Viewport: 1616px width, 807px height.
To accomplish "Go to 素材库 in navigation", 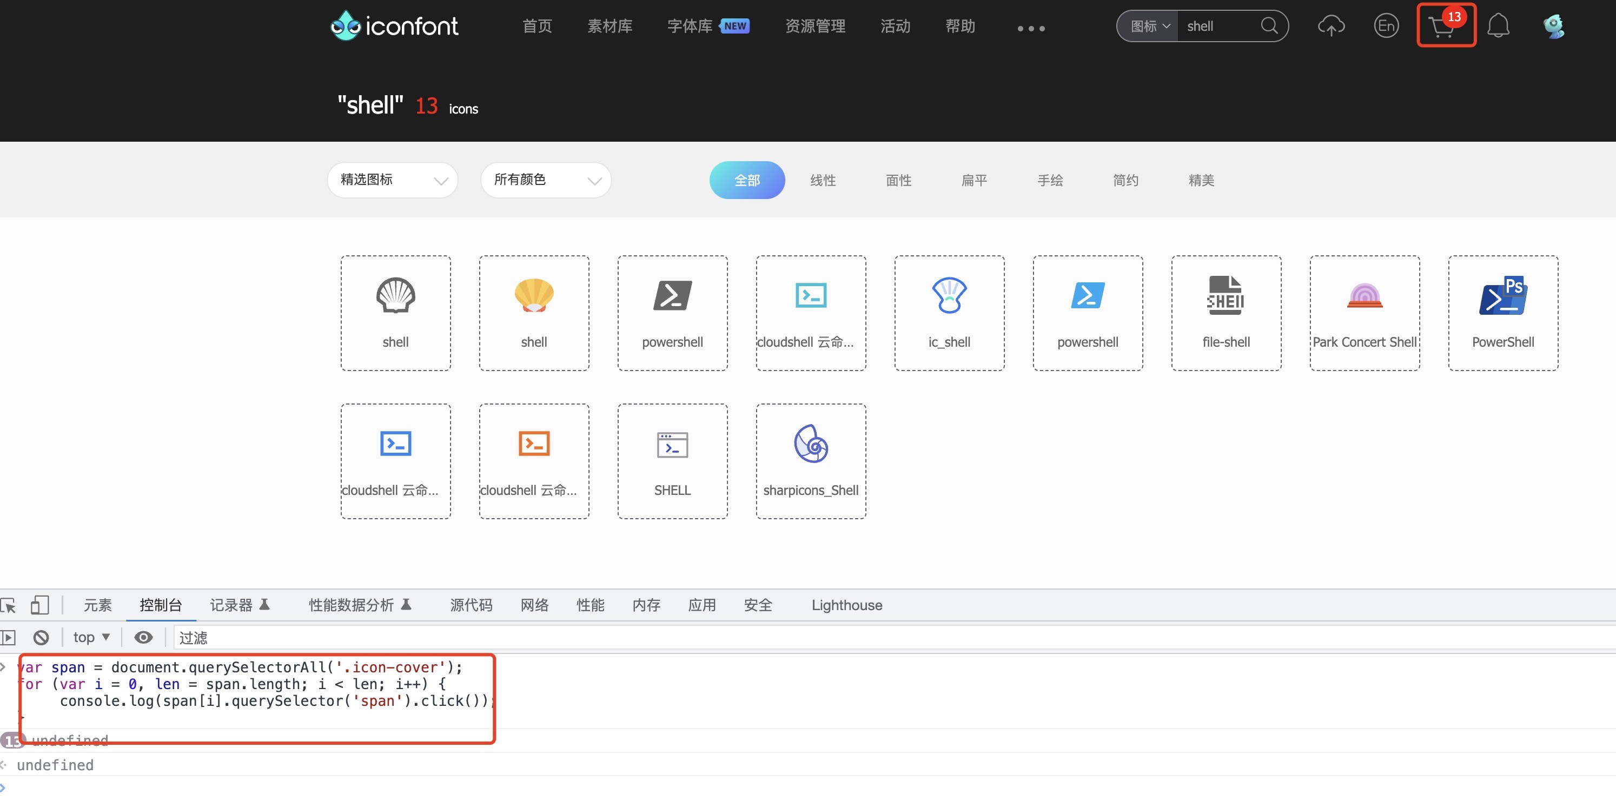I will (609, 27).
